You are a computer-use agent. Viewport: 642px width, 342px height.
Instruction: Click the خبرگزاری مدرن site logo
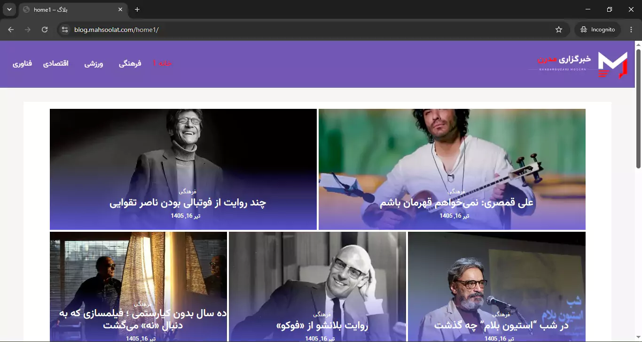(x=578, y=64)
